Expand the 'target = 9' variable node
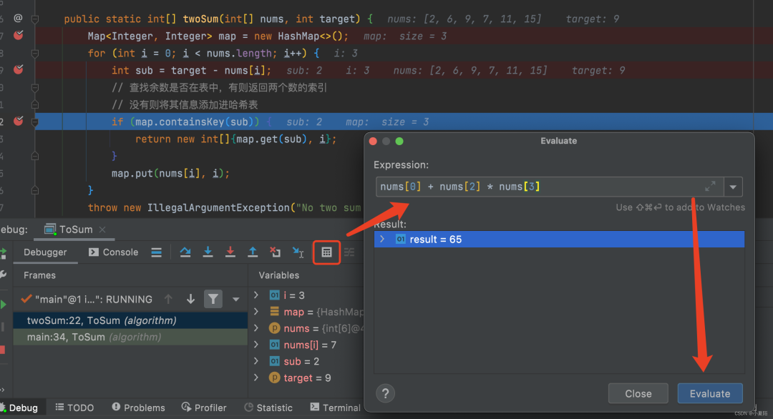773x419 pixels. [x=256, y=378]
